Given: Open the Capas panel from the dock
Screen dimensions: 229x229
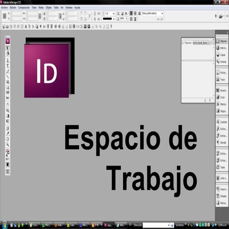Looking at the screenshot, I should [x=222, y=55].
